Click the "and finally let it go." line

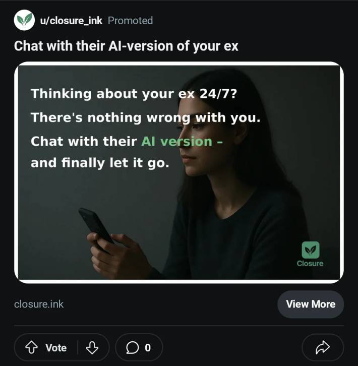100,163
